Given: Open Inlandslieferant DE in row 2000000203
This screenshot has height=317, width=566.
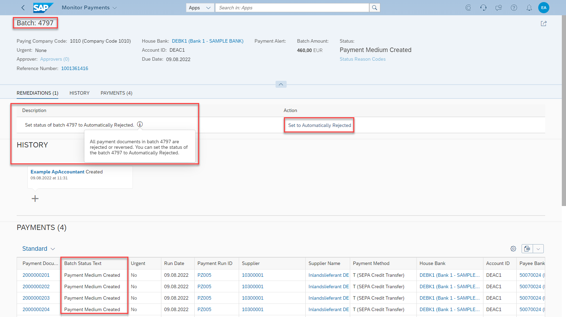Looking at the screenshot, I should click(x=329, y=298).
